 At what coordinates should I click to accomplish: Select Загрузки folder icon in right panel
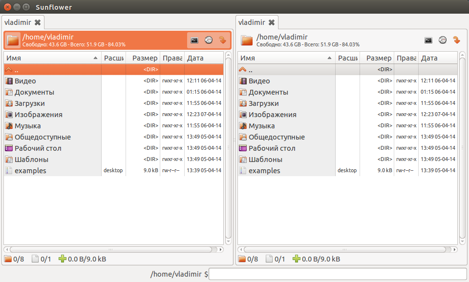pyautogui.click(x=243, y=103)
